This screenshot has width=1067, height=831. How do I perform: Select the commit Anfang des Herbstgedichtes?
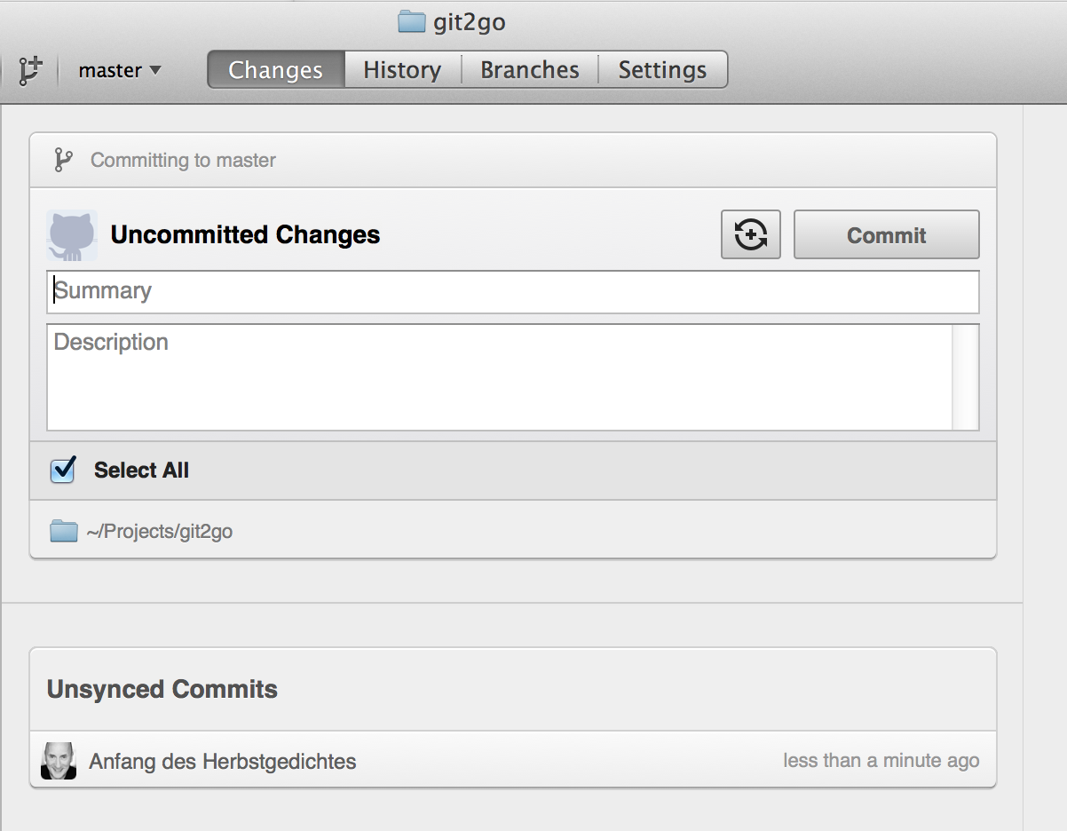tap(513, 761)
